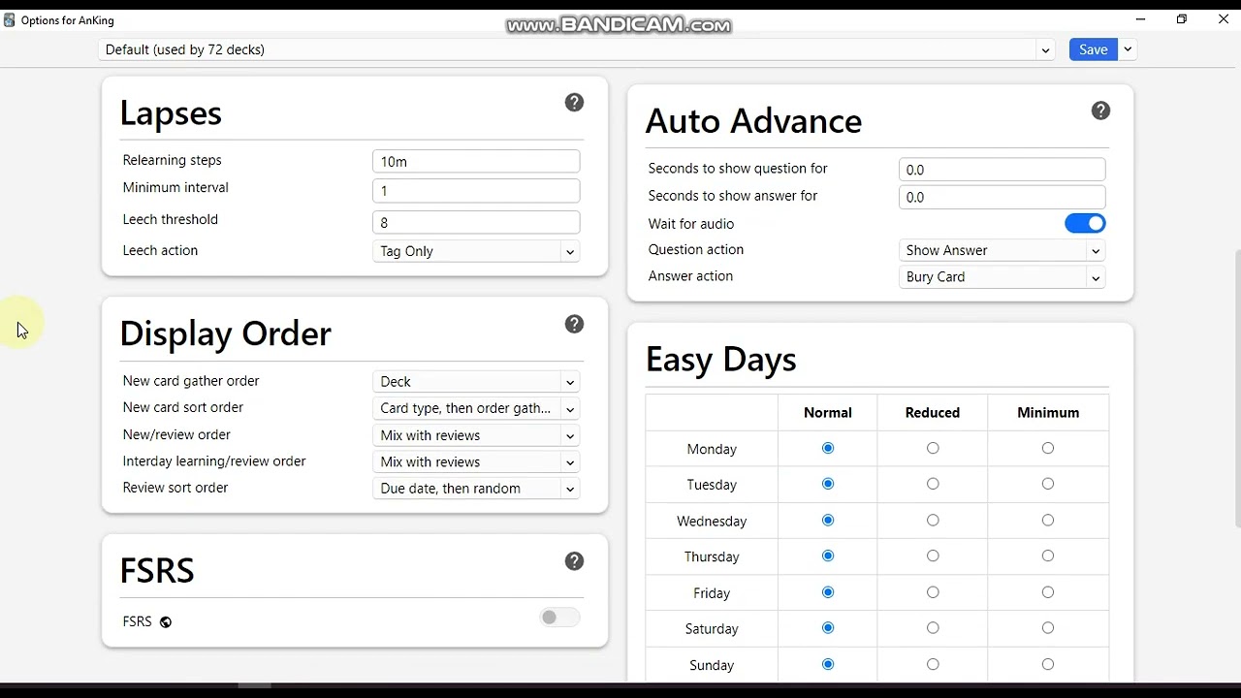The image size is (1241, 698).
Task: Click the Wait for audio label
Action: 691,224
